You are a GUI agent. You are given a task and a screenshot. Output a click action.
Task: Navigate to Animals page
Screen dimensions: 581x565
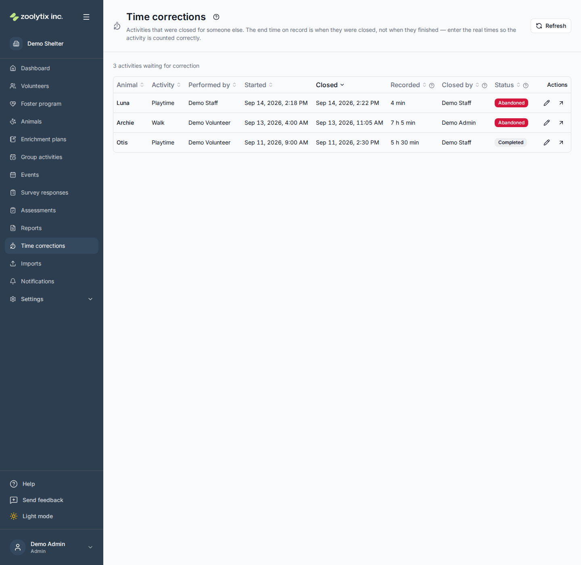[x=52, y=121]
